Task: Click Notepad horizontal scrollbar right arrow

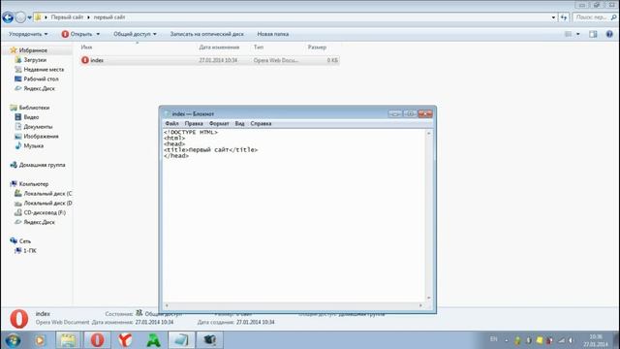Action: (x=420, y=305)
